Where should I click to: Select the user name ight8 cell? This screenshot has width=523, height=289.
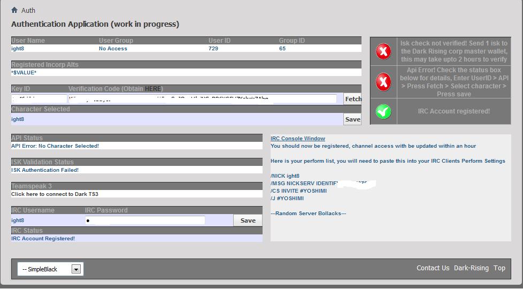tap(18, 48)
